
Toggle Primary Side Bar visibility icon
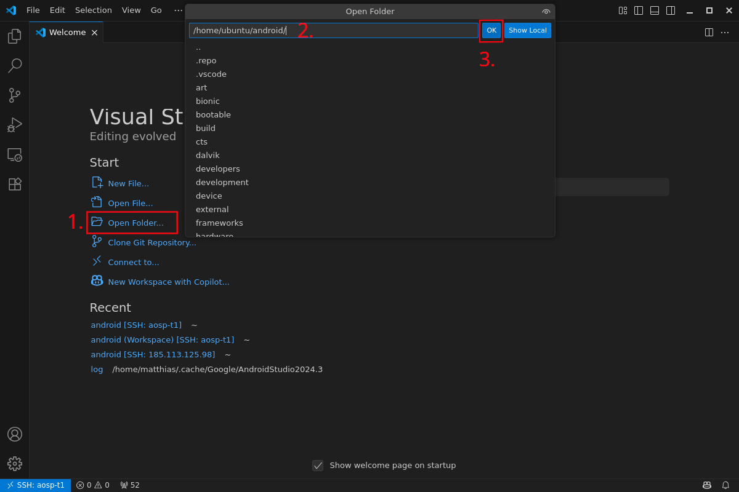point(639,10)
